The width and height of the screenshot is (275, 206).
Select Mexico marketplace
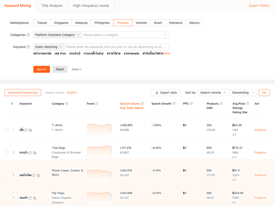(194, 23)
